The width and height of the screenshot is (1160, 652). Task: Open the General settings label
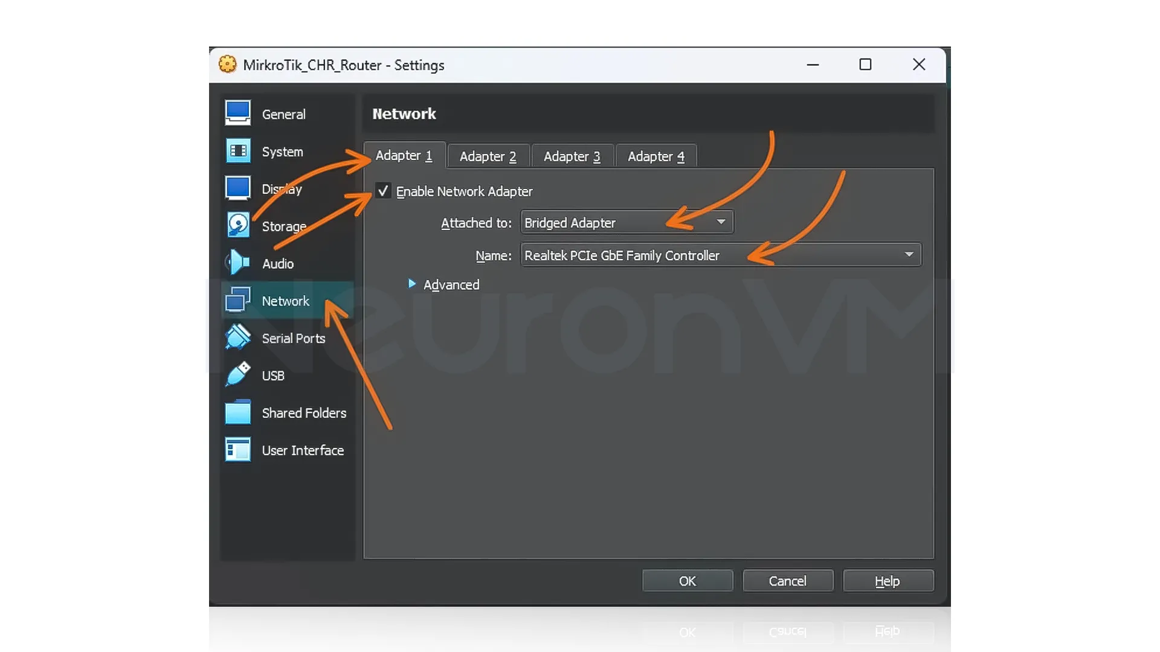(283, 114)
